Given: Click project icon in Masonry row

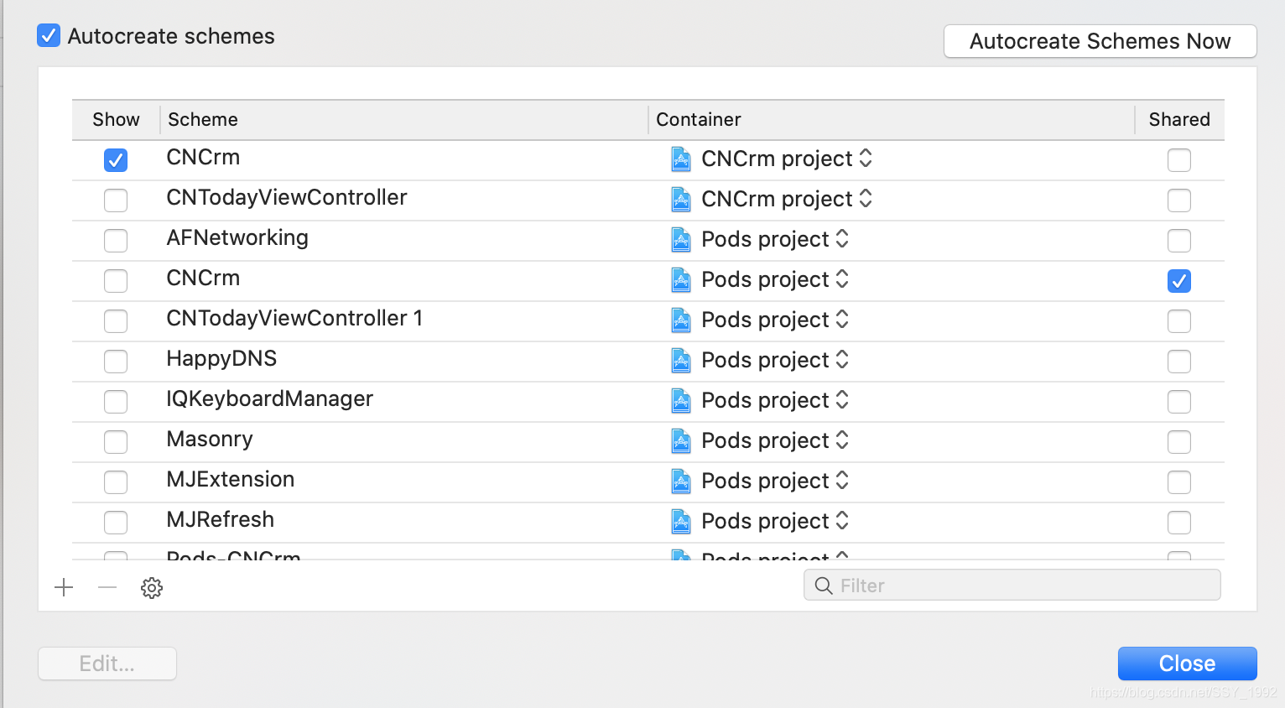Looking at the screenshot, I should 681,440.
